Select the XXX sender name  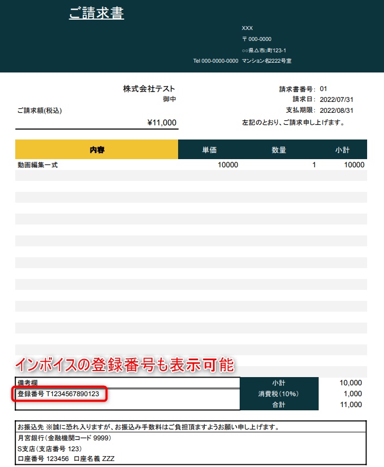coord(247,28)
